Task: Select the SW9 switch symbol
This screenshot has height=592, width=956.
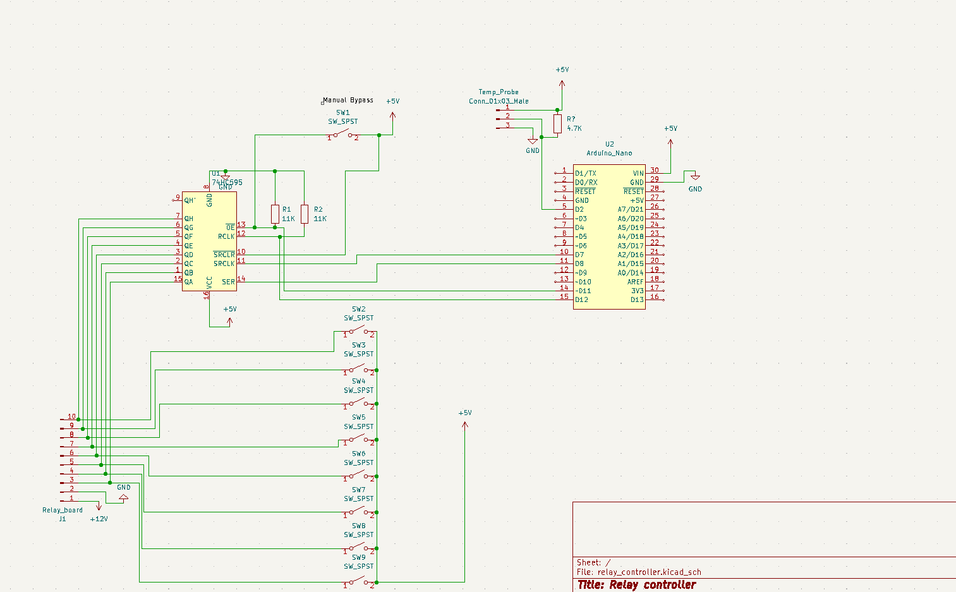Action: 359,582
